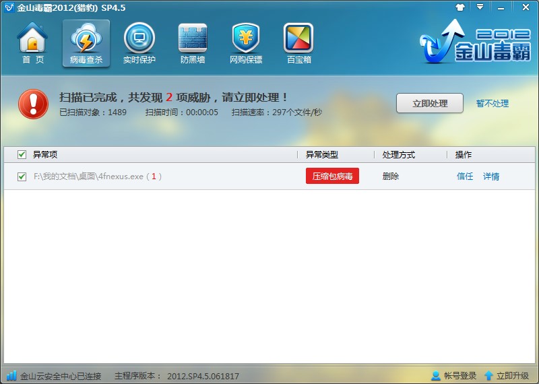
Task: Click the 立即处理 button
Action: 430,103
